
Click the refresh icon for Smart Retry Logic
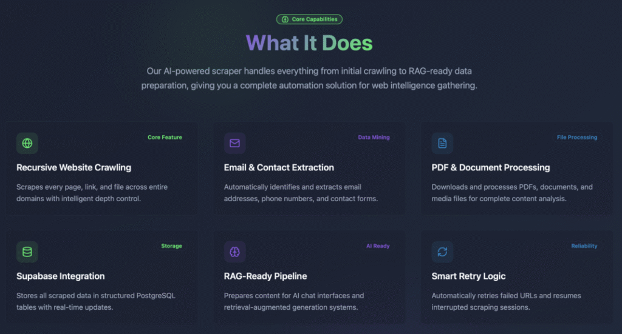point(442,252)
